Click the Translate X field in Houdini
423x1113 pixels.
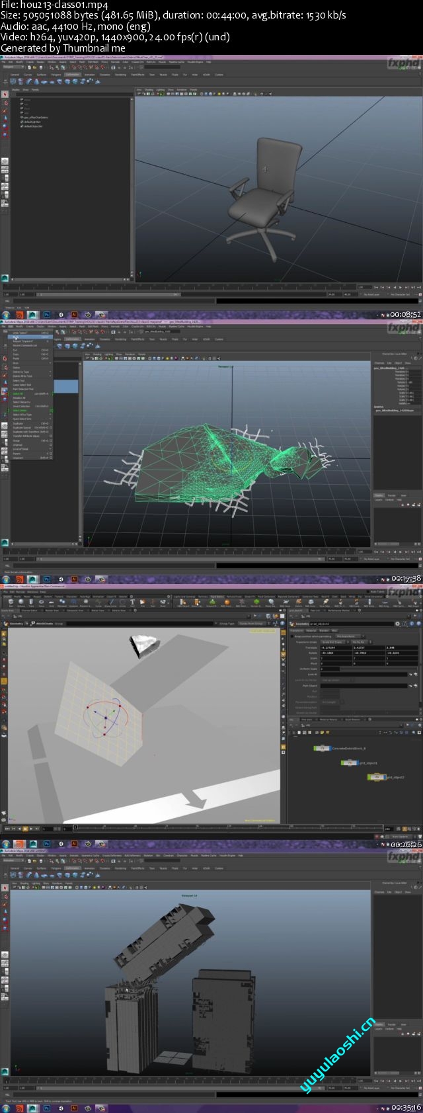tap(337, 648)
